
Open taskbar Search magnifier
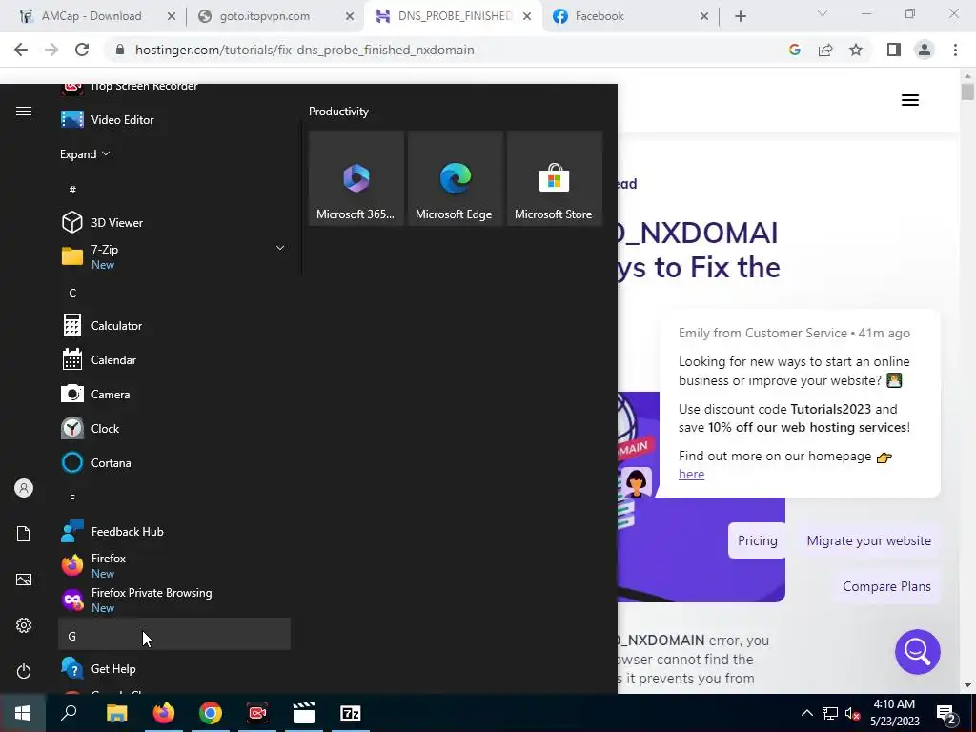tap(69, 713)
